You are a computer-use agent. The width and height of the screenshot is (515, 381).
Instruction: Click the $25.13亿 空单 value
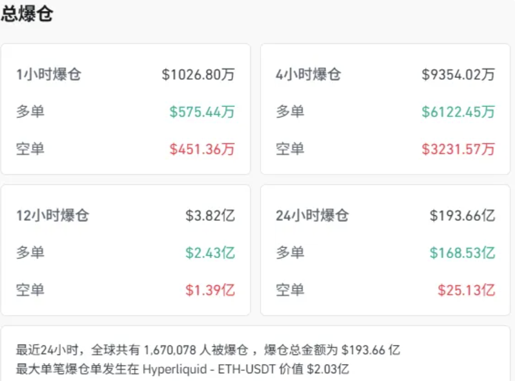click(x=466, y=289)
